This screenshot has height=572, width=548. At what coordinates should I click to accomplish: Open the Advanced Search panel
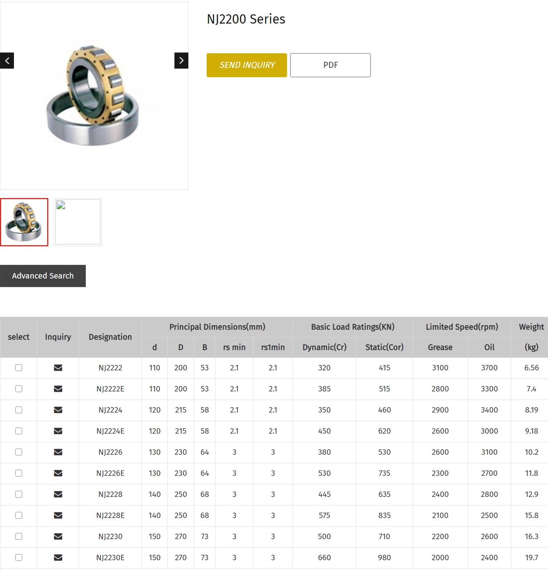[x=43, y=276]
